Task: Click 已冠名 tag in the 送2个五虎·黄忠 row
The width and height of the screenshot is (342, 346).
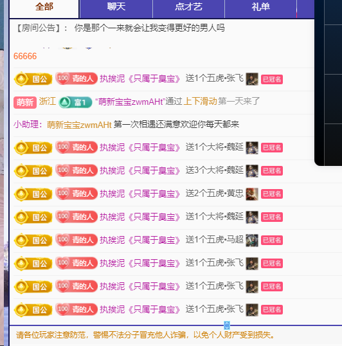Action: (272, 194)
